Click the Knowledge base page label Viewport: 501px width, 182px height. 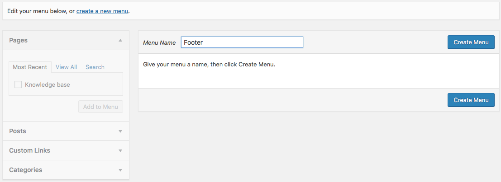48,84
